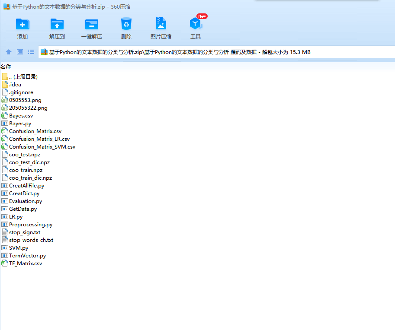Click the PNG icon beside 205055322.png
Screen dimensions: 395x330
click(x=5, y=108)
